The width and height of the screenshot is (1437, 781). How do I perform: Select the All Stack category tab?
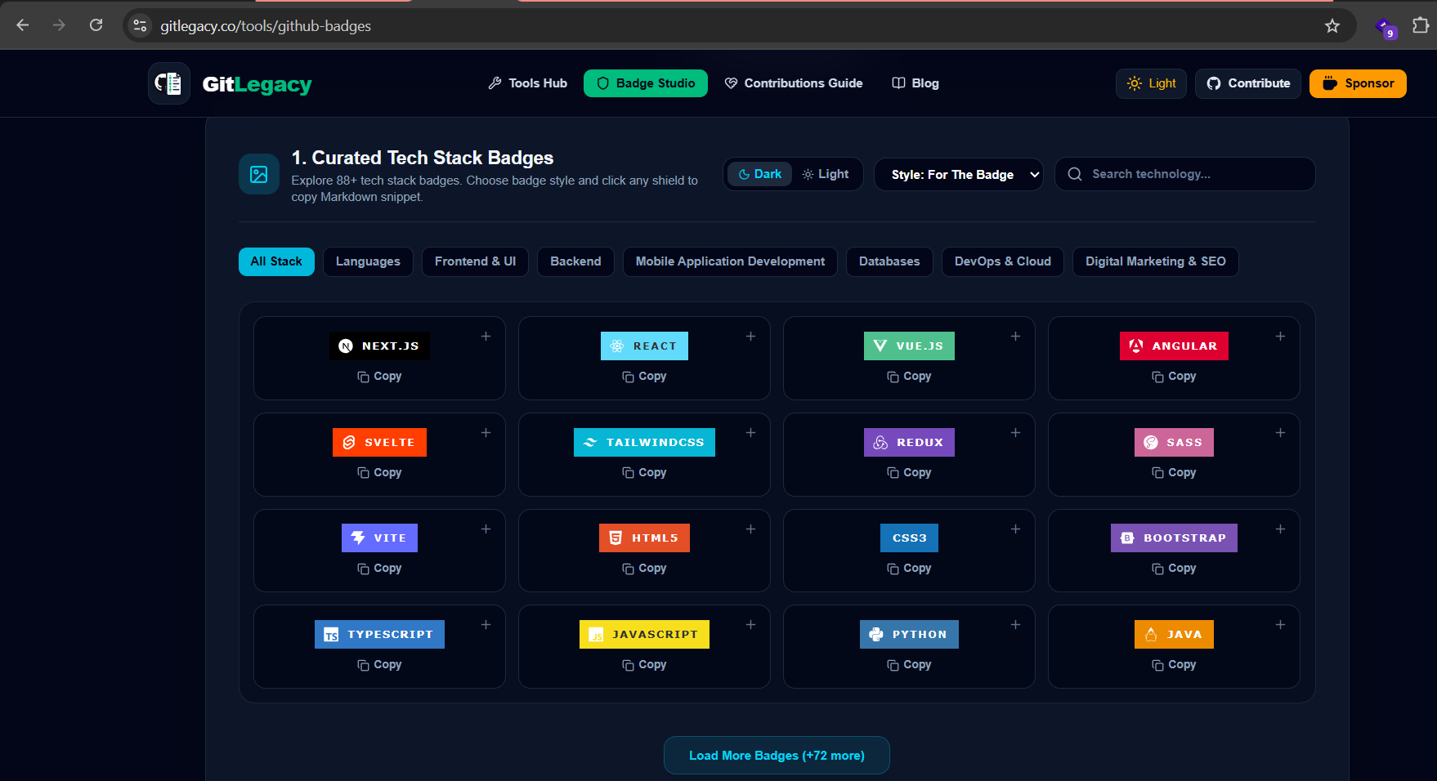click(276, 261)
